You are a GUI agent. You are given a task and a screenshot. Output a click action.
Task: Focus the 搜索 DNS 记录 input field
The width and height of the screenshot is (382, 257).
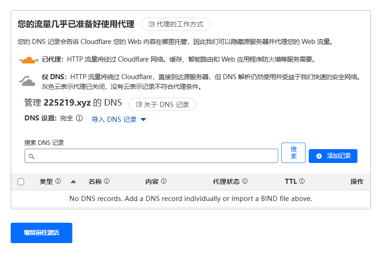click(153, 156)
